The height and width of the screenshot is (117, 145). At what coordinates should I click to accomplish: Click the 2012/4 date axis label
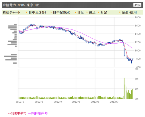(x=58, y=102)
